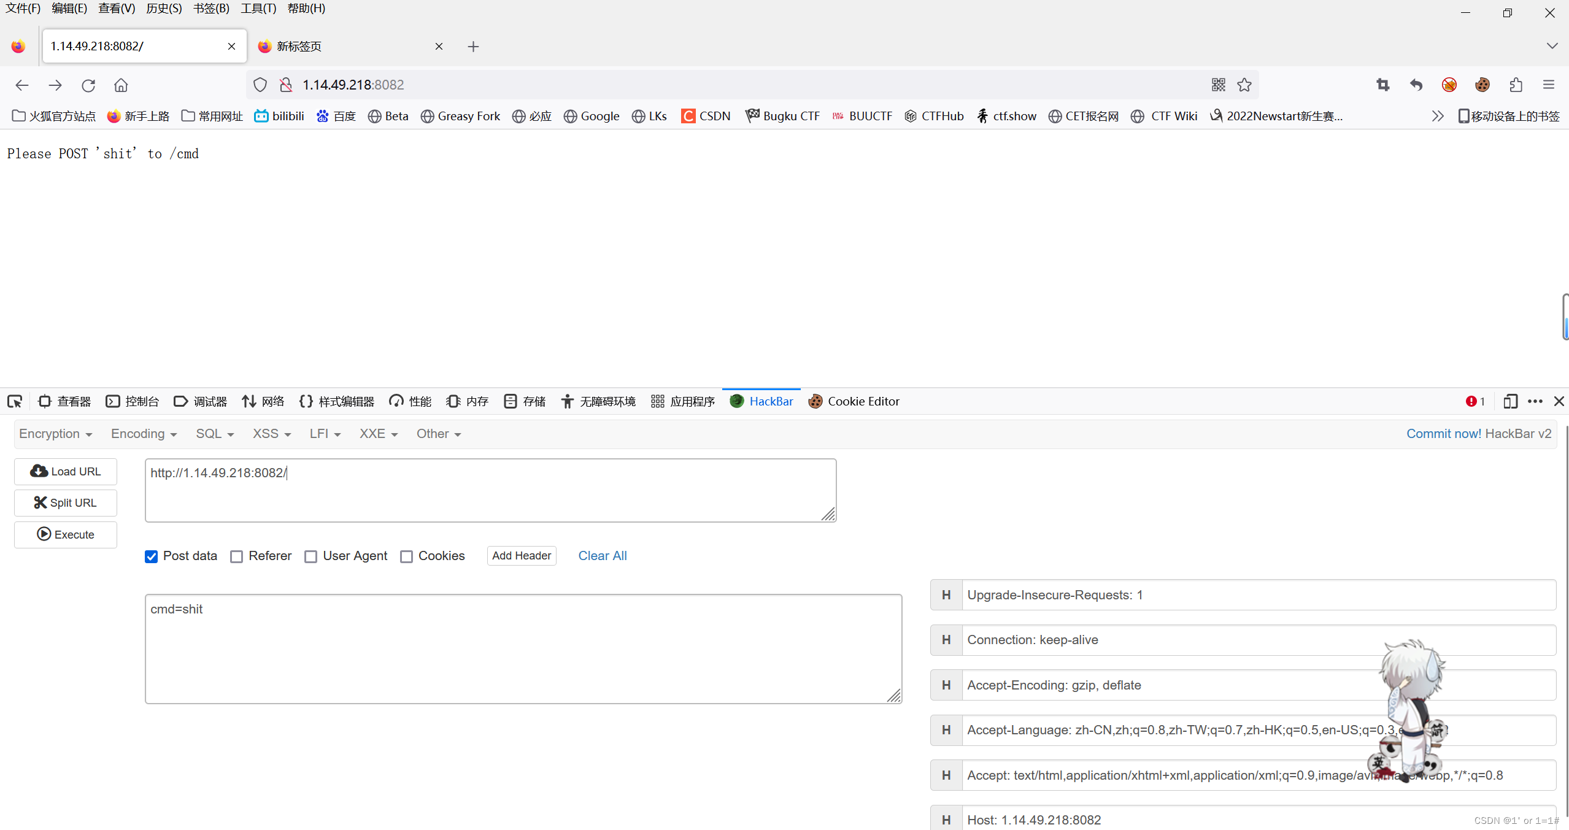Click the home button icon

click(x=121, y=85)
